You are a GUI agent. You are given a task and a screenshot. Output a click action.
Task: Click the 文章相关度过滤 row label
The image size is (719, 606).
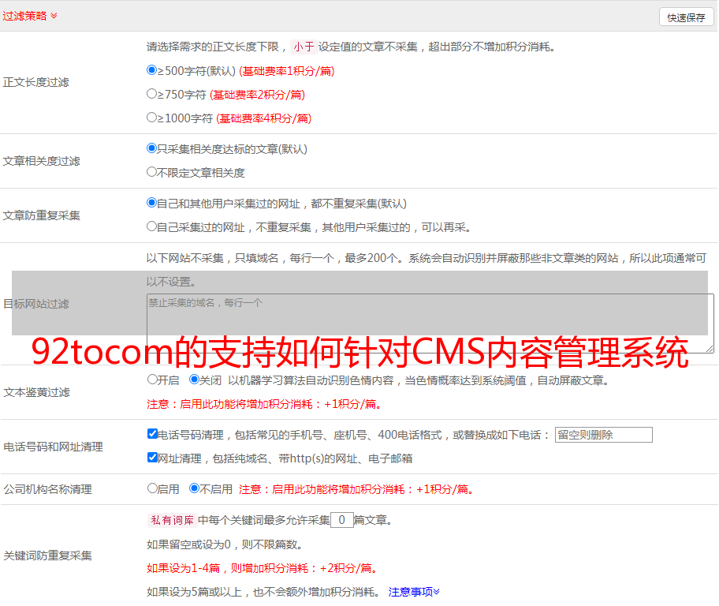pyautogui.click(x=42, y=161)
